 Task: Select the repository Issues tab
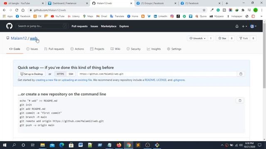32,49
